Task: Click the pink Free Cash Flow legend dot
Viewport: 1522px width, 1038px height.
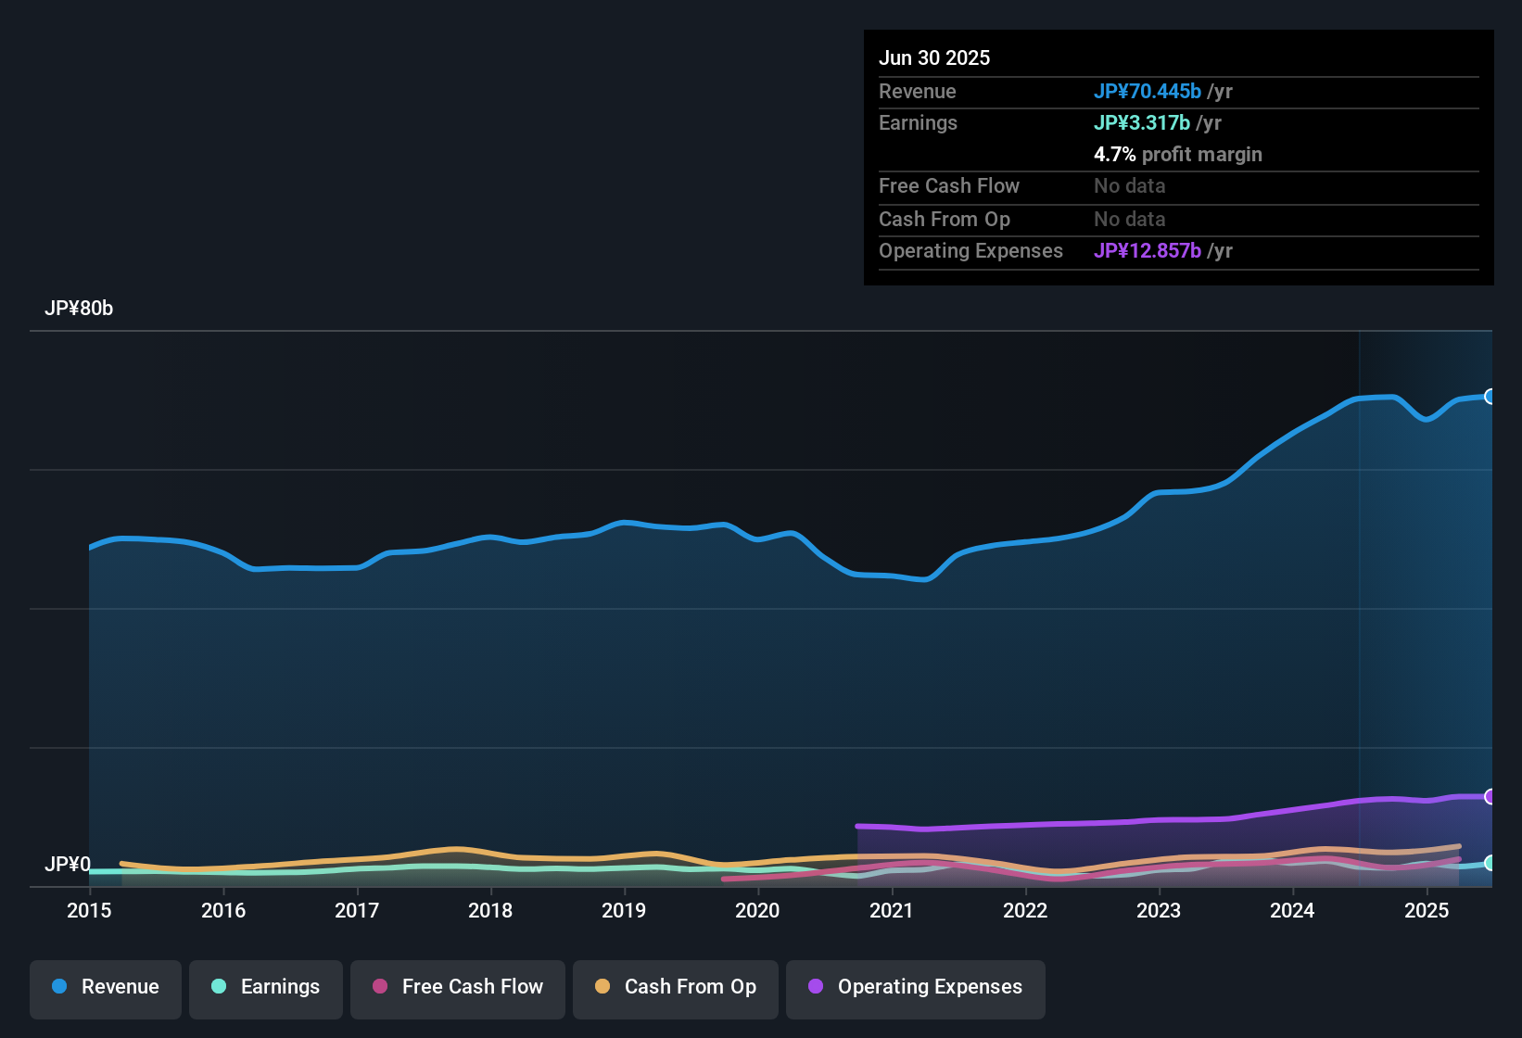Action: point(380,987)
